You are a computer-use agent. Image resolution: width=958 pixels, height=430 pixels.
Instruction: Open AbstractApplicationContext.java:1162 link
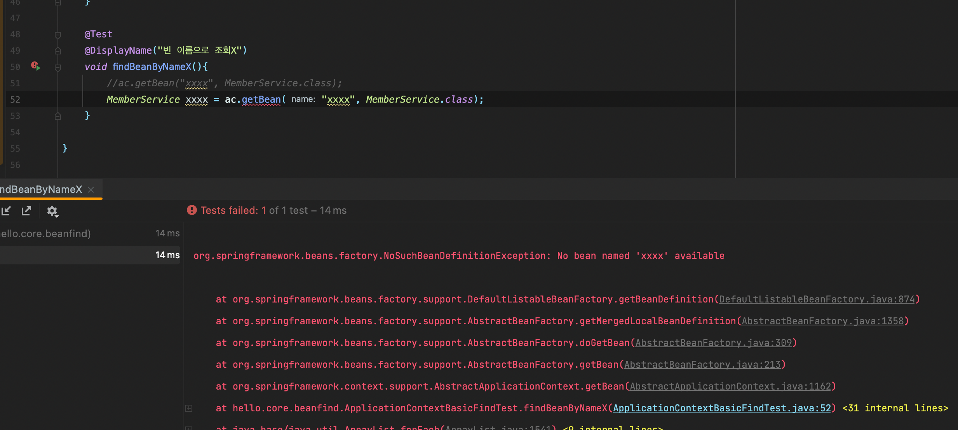(x=730, y=386)
